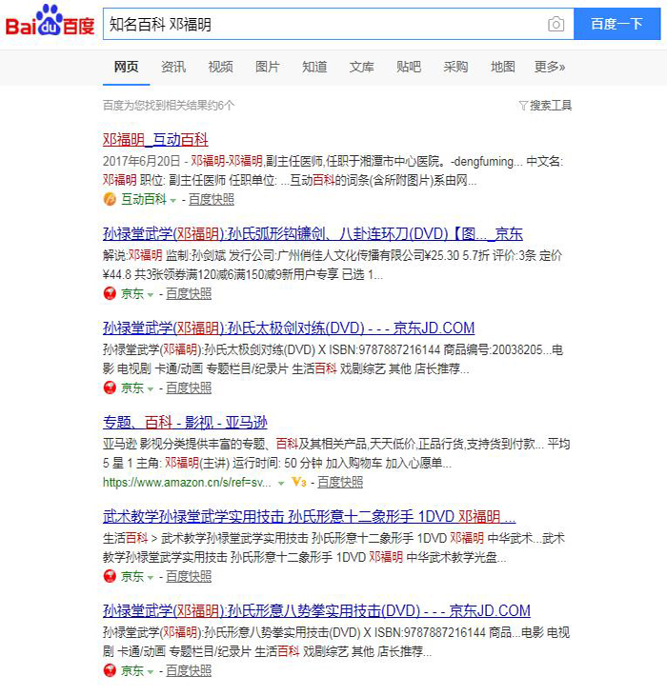Switch to the 视频 tab
The image size is (667, 696).
coord(220,67)
